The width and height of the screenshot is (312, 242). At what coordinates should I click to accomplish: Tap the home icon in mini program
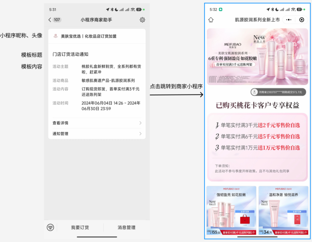211,20
